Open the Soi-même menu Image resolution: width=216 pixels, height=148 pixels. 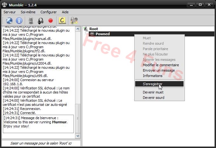28,12
